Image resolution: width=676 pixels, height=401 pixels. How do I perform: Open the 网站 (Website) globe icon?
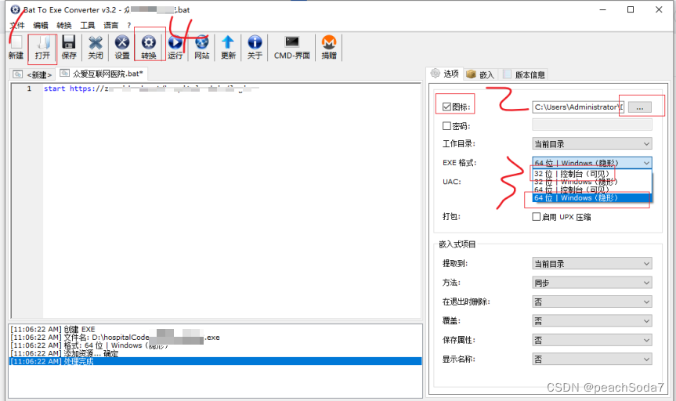coord(202,47)
